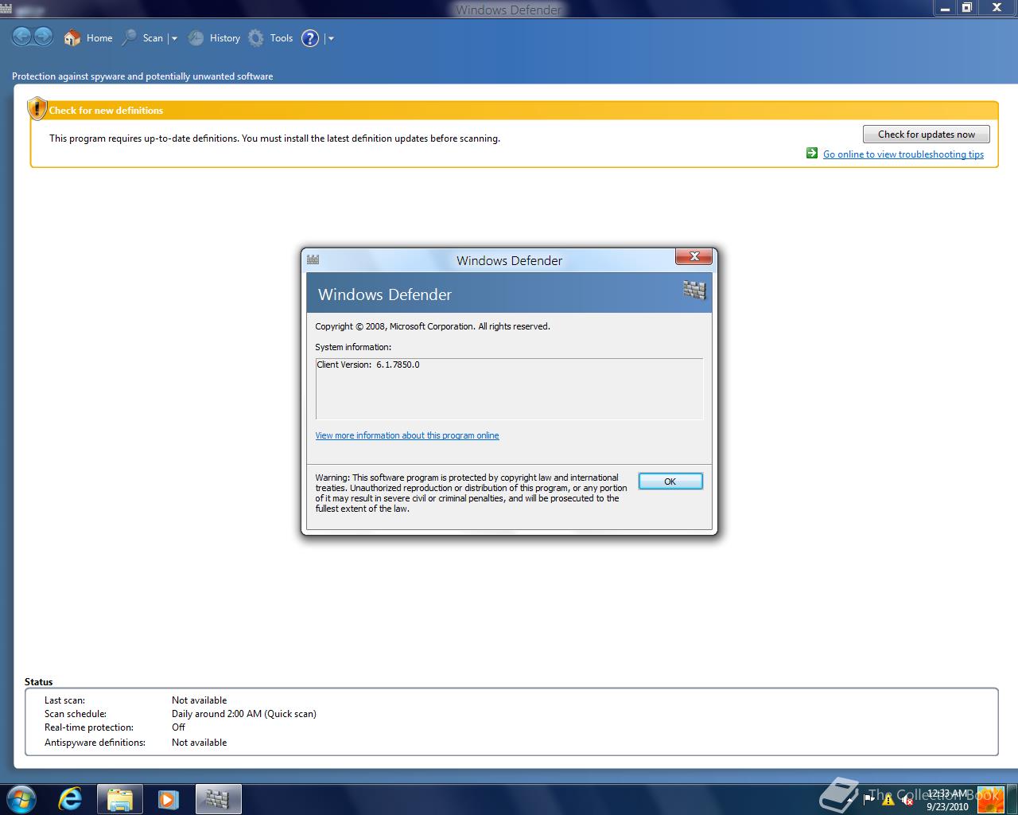Expand the Help options dropdown arrow
Screen dimensions: 1018x815
click(331, 38)
